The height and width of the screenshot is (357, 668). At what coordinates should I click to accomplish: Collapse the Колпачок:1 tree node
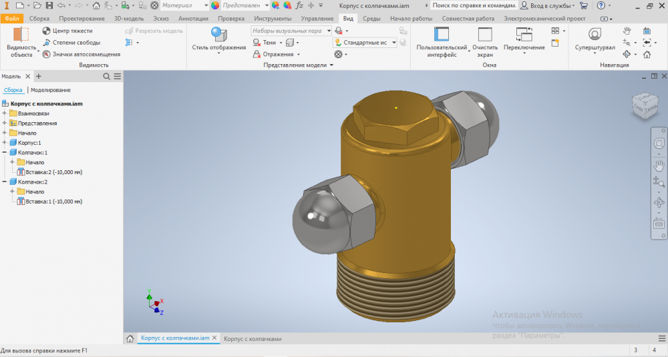(5, 153)
